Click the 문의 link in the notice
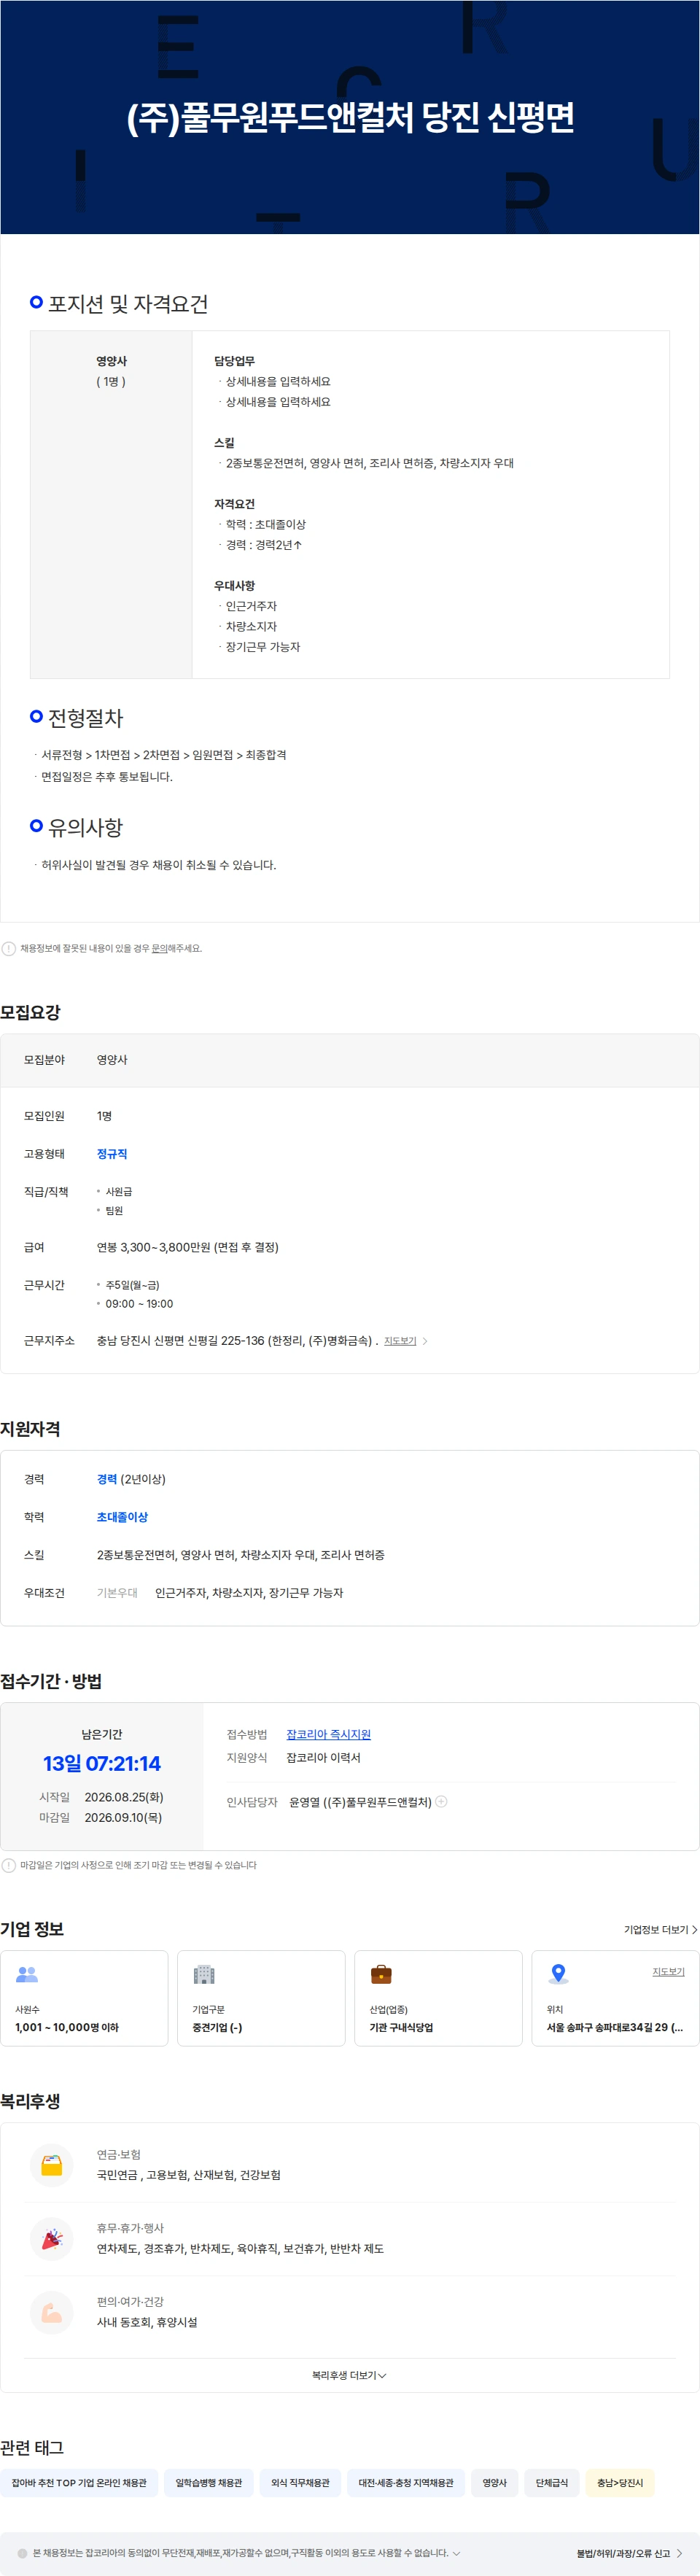The height and width of the screenshot is (2576, 700). [159, 948]
